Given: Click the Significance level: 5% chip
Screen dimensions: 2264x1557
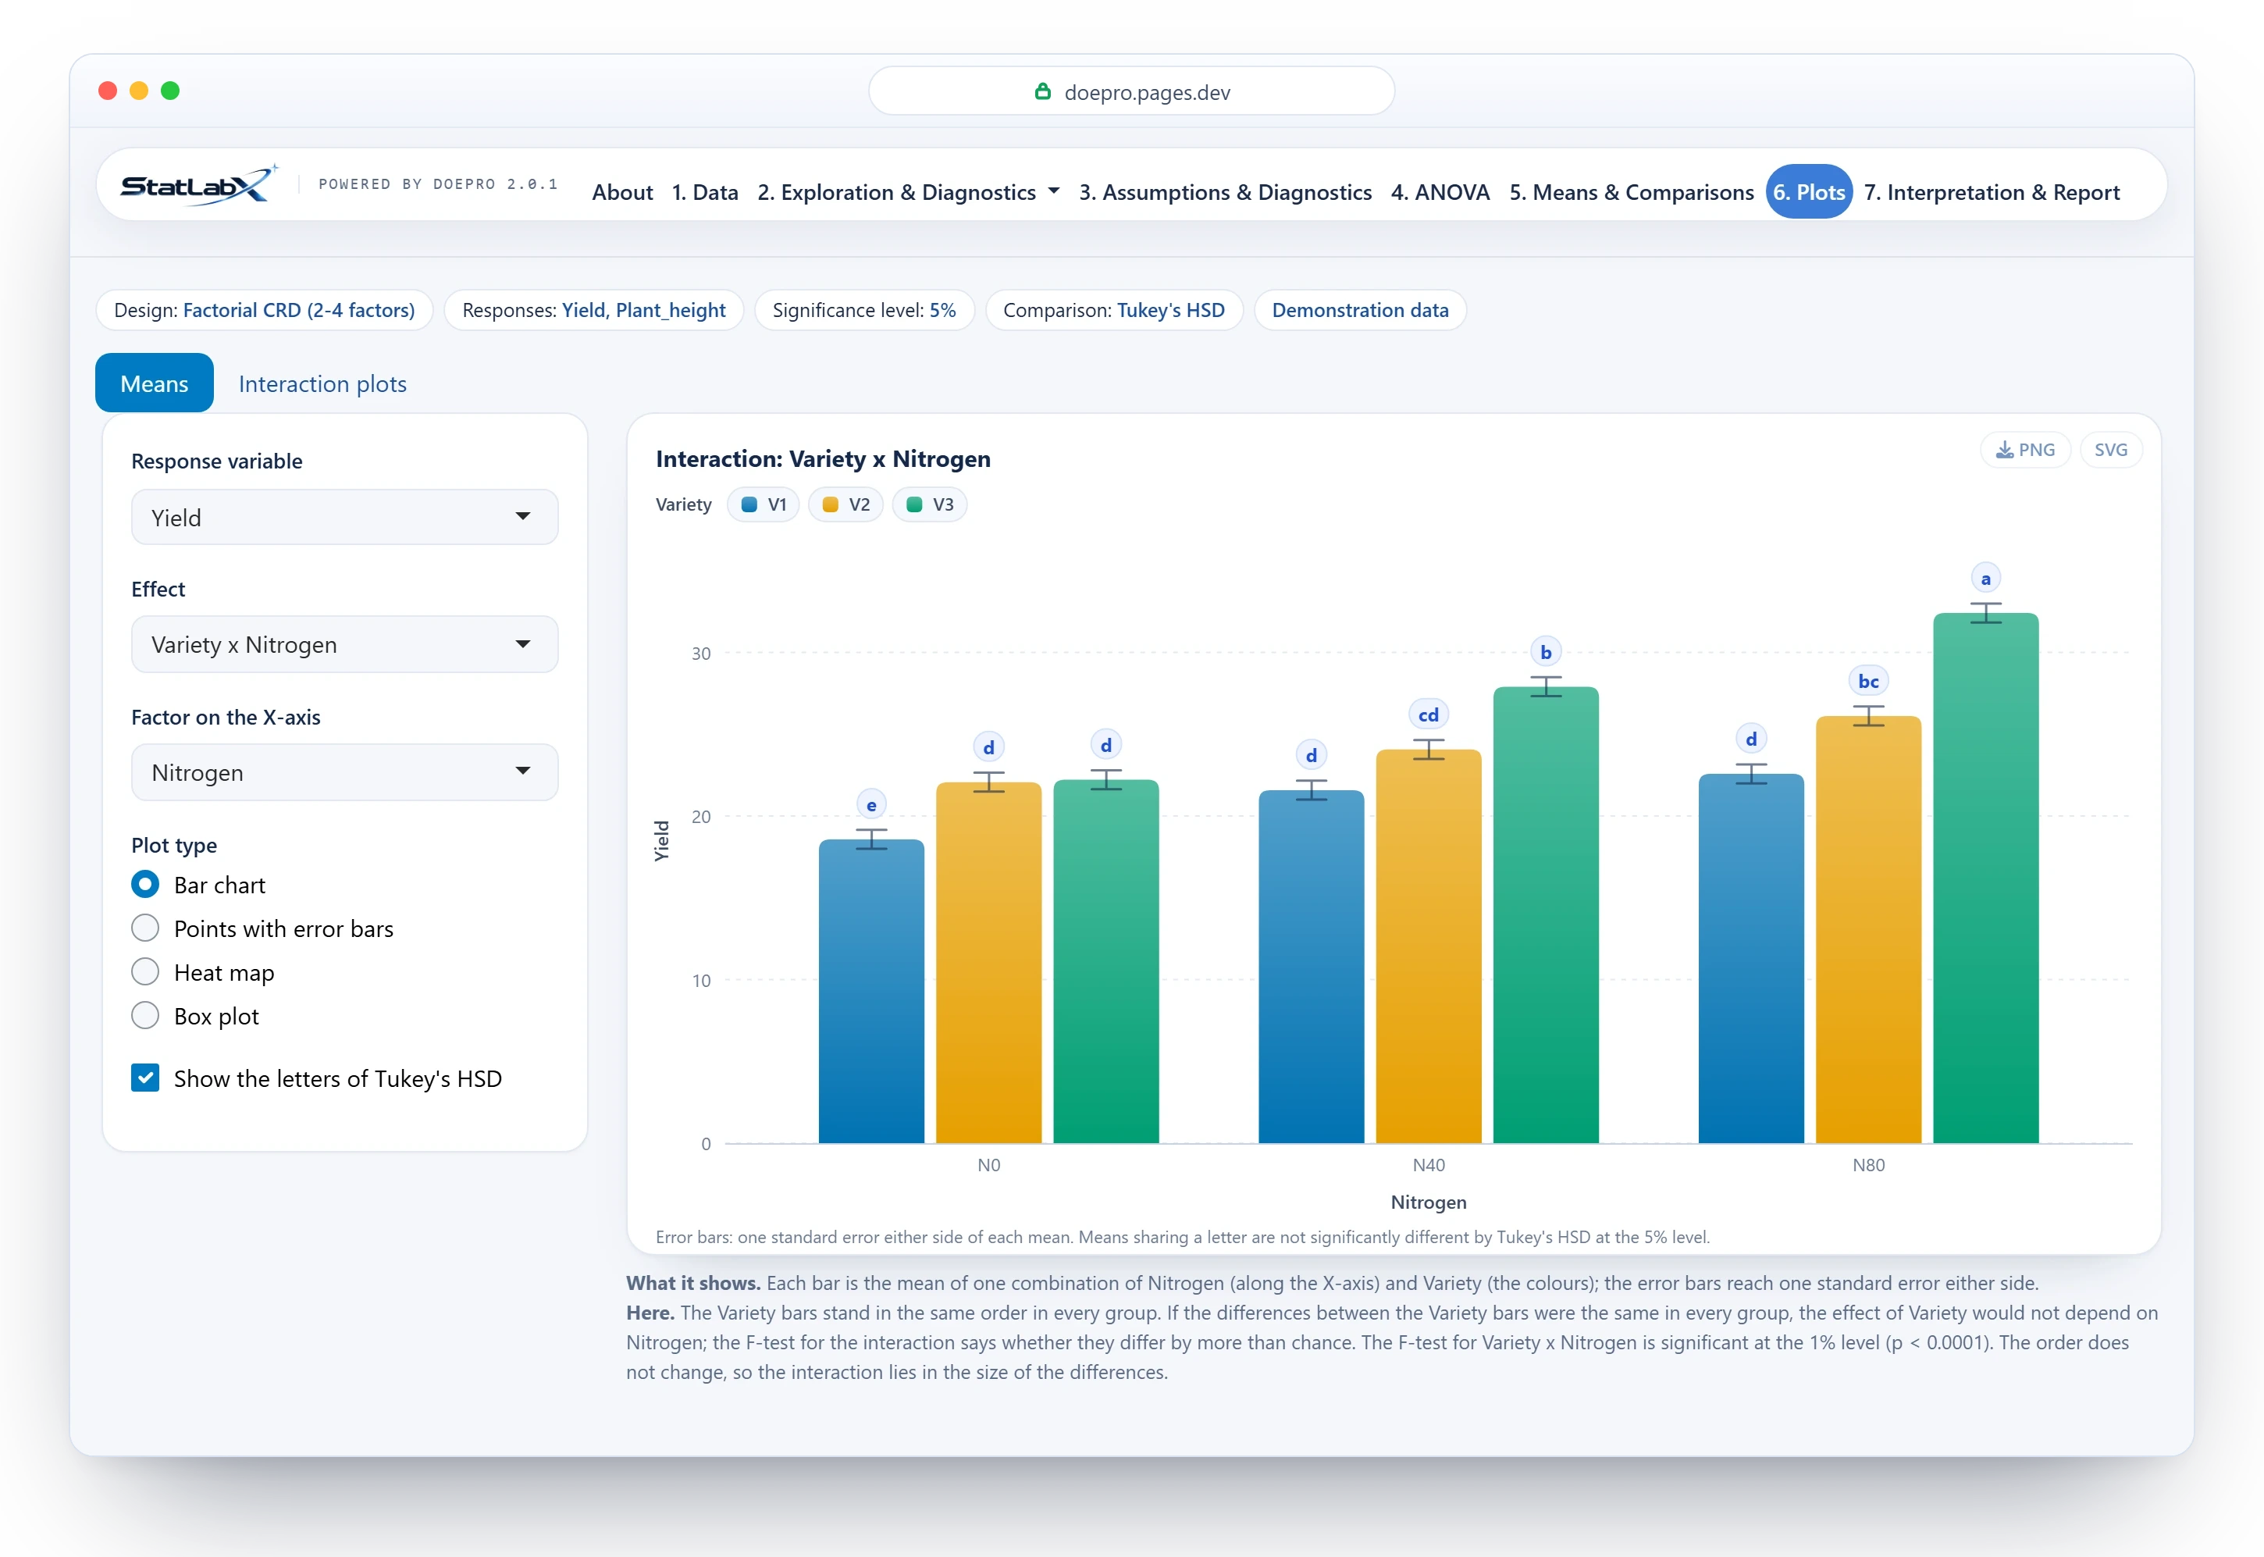Looking at the screenshot, I should point(863,310).
